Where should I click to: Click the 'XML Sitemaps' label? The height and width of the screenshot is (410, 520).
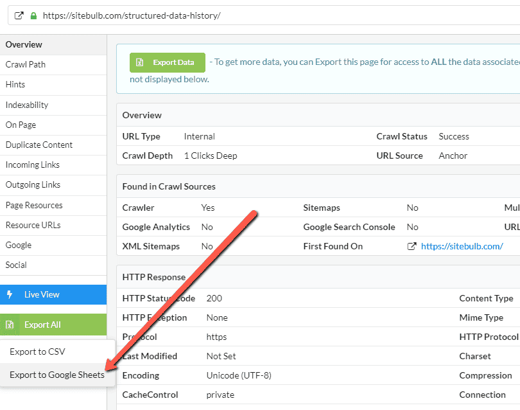pyautogui.click(x=151, y=246)
